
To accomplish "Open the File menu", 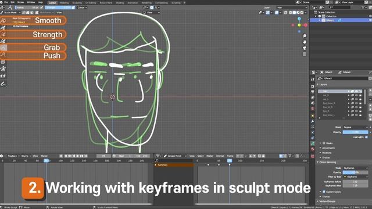I will click(x=6, y=2).
